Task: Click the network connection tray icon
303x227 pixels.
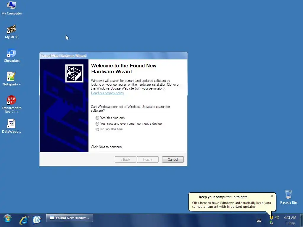Action: coord(277,218)
